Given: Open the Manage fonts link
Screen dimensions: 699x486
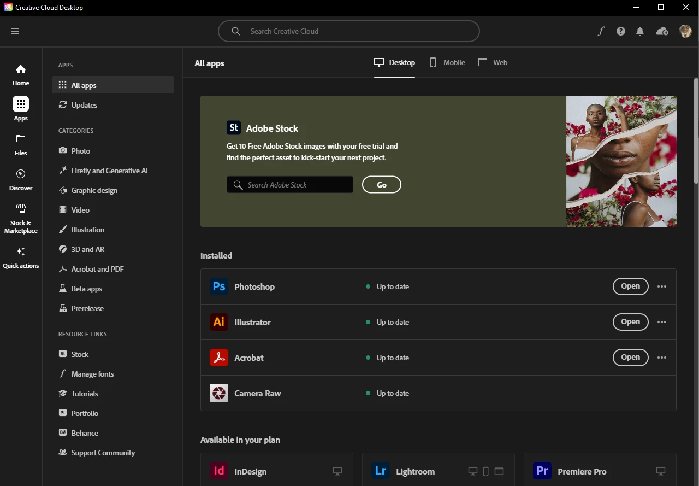Looking at the screenshot, I should point(113,374).
